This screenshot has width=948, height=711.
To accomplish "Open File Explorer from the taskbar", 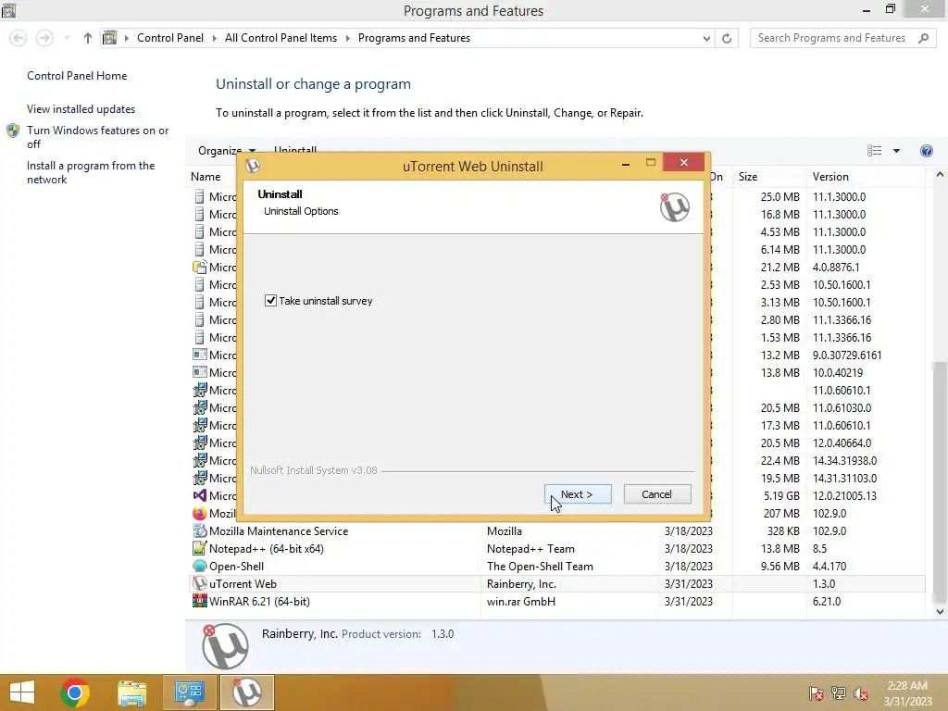I will (x=131, y=692).
